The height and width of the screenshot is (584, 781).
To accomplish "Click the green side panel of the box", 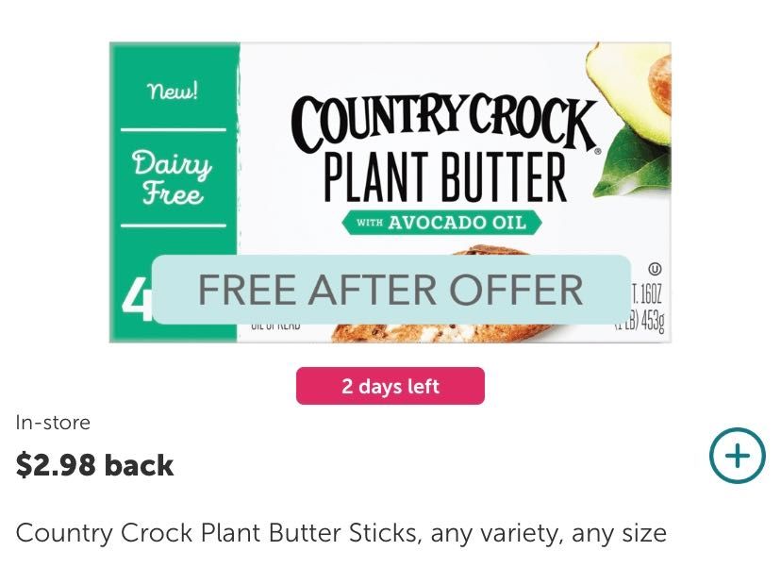I will click(174, 192).
